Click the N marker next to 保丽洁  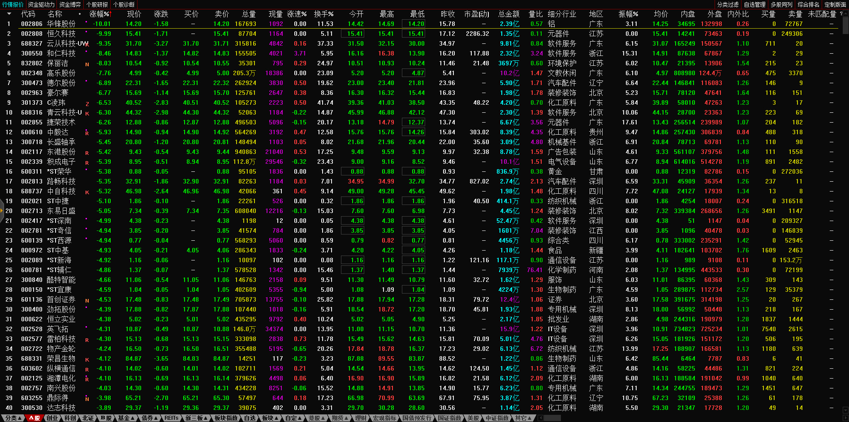click(87, 64)
